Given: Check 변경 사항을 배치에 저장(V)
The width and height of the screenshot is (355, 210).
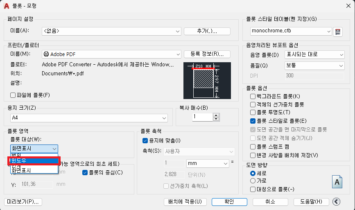Looking at the screenshot, I should coord(253,155).
